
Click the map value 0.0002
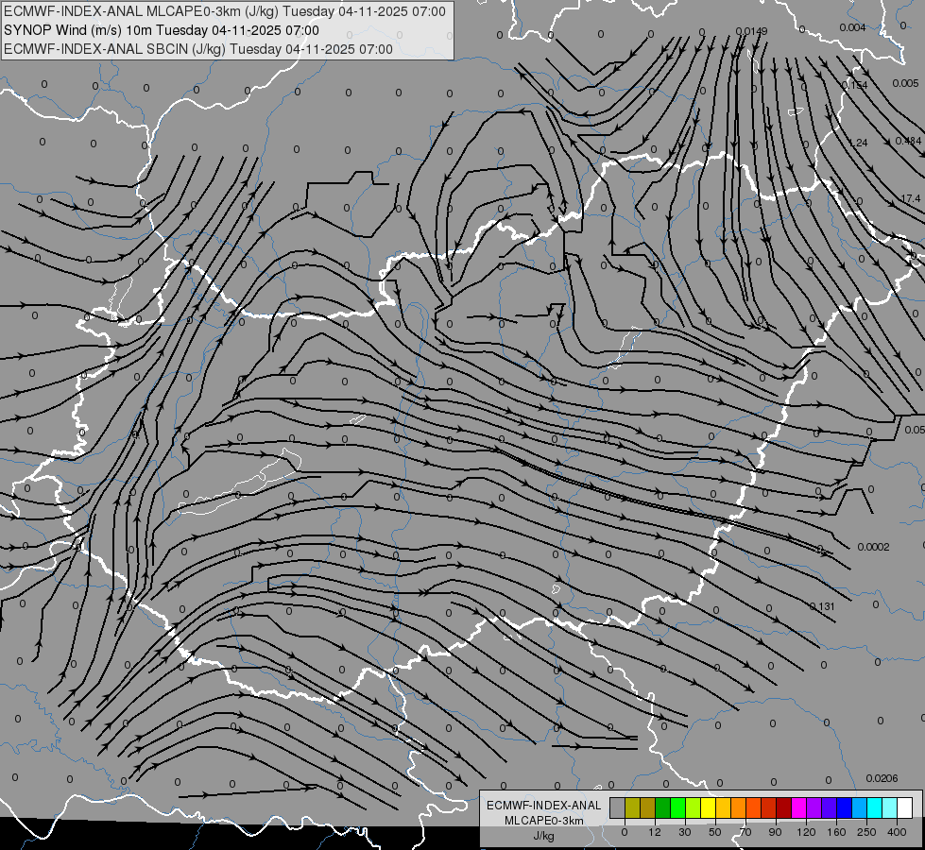(873, 547)
